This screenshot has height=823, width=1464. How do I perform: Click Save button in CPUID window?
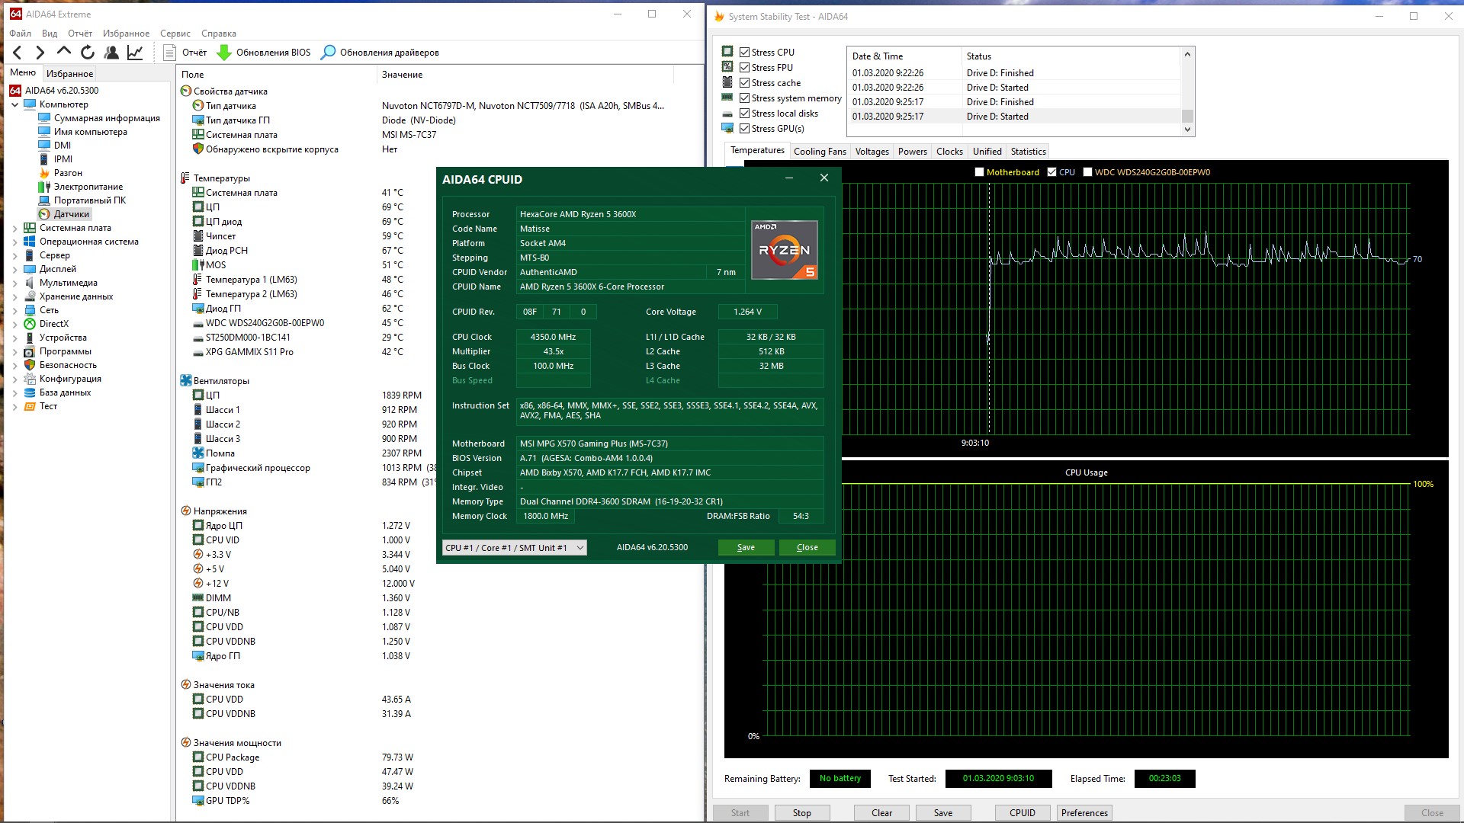pyautogui.click(x=746, y=548)
